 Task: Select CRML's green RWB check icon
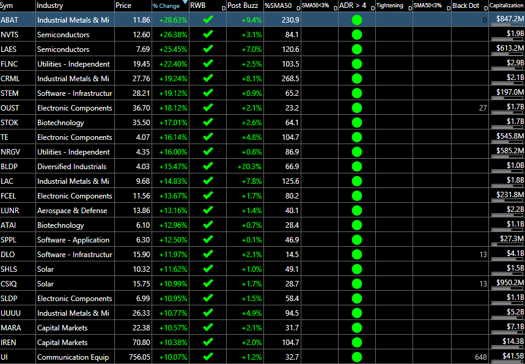point(208,78)
